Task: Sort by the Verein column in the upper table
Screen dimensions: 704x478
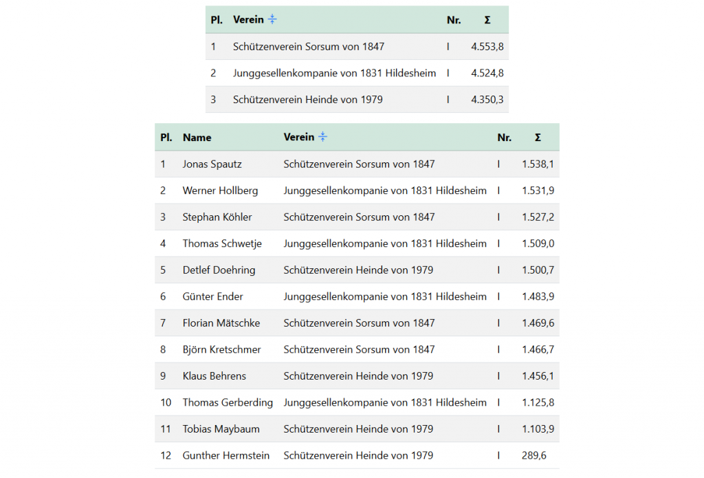Action: click(247, 19)
